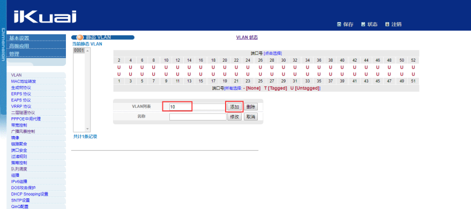471x209 pixels.
Task: Select VLAN 0001 in the list
Action: (79, 50)
